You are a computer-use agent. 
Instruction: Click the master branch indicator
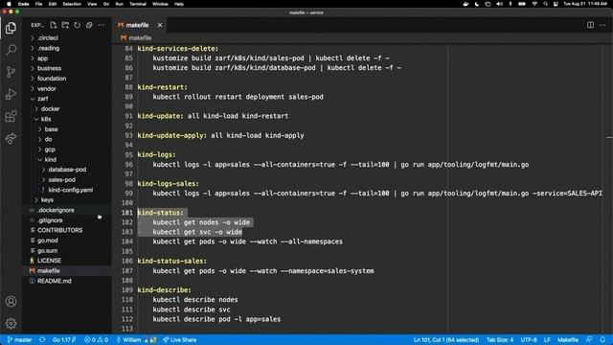pyautogui.click(x=19, y=340)
